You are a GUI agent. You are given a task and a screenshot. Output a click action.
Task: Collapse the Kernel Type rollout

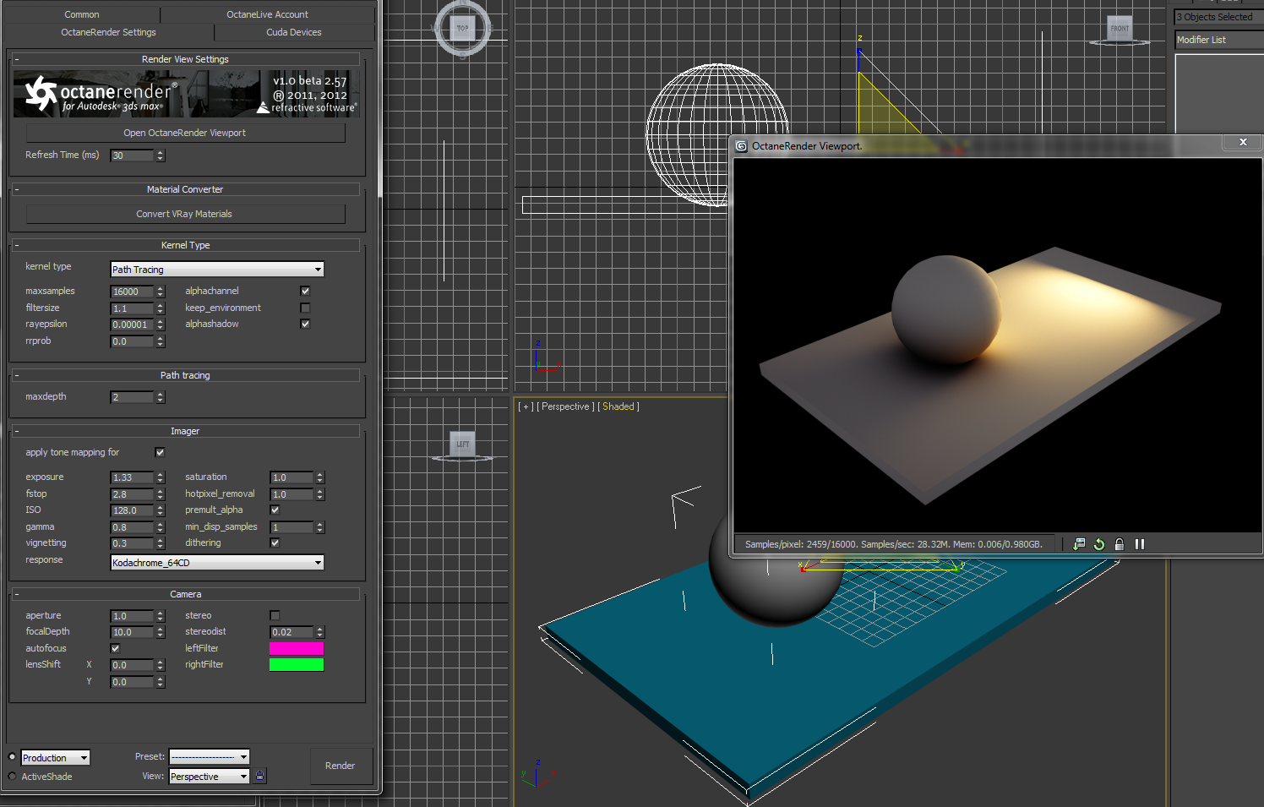coord(185,245)
